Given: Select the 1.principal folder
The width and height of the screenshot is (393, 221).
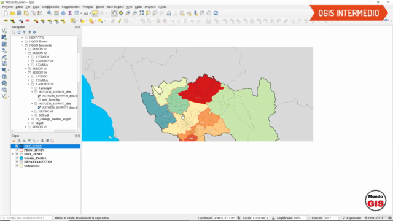Looking at the screenshot, I should [45, 88].
